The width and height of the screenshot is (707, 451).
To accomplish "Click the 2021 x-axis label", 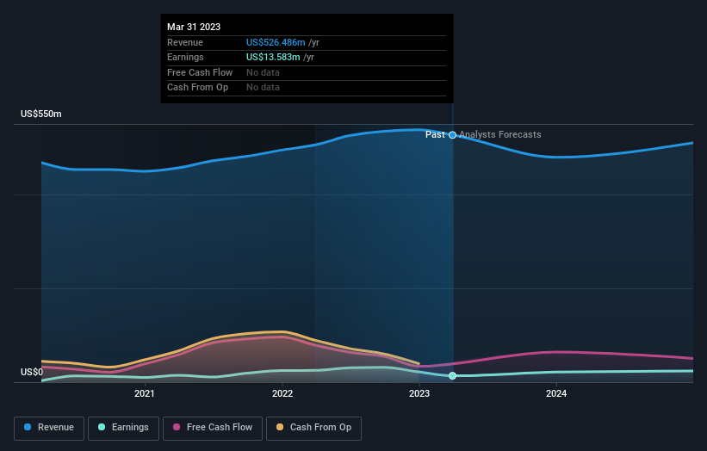I will tap(145, 393).
